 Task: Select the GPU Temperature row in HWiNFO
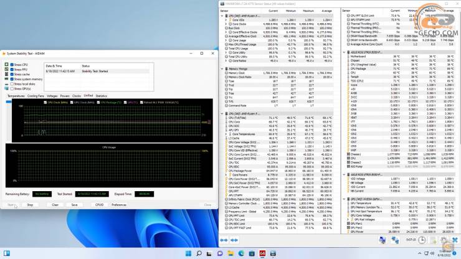401,203
